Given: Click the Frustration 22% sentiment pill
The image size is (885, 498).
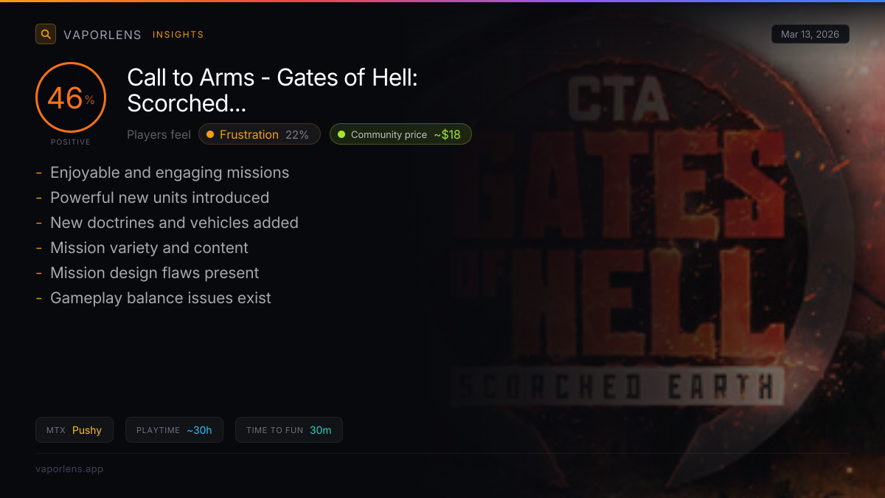Looking at the screenshot, I should tap(260, 134).
